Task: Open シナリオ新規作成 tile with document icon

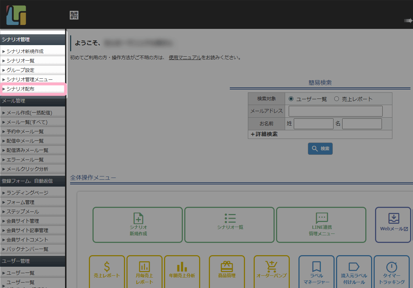Action: point(138,224)
